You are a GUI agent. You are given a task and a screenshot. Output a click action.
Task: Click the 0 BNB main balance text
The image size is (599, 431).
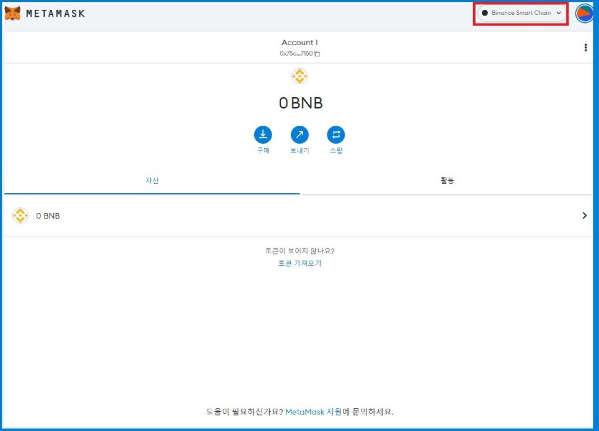301,103
